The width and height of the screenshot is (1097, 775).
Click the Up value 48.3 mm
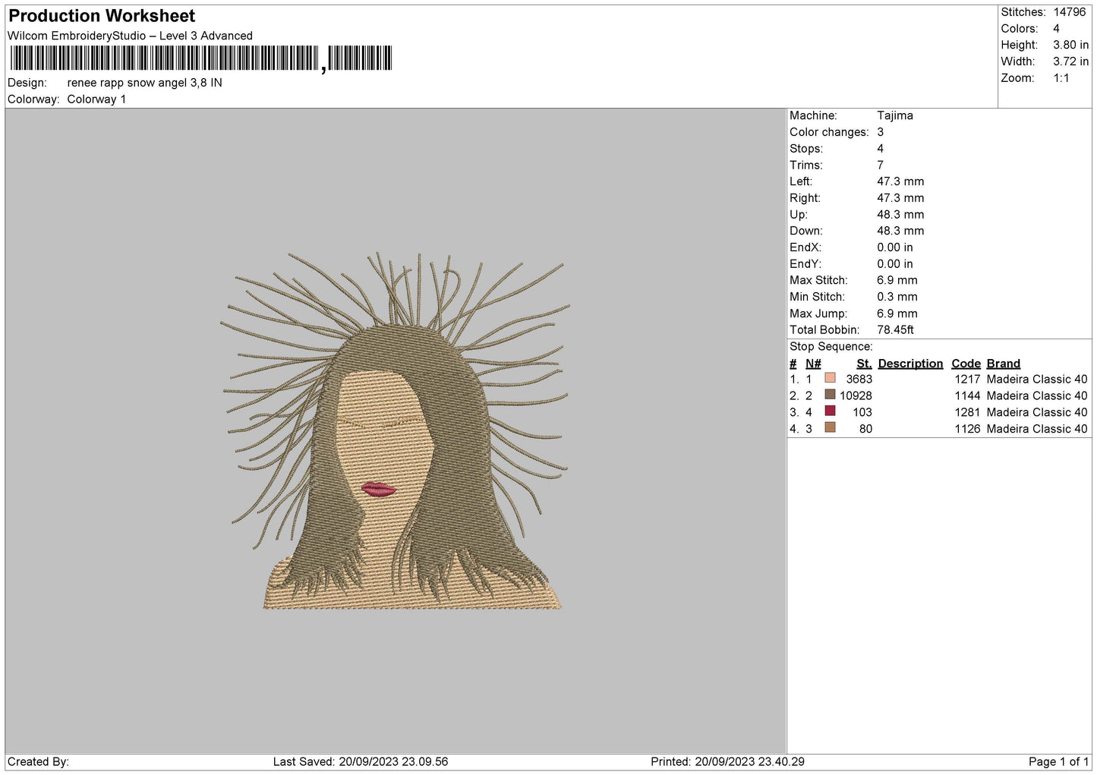900,215
